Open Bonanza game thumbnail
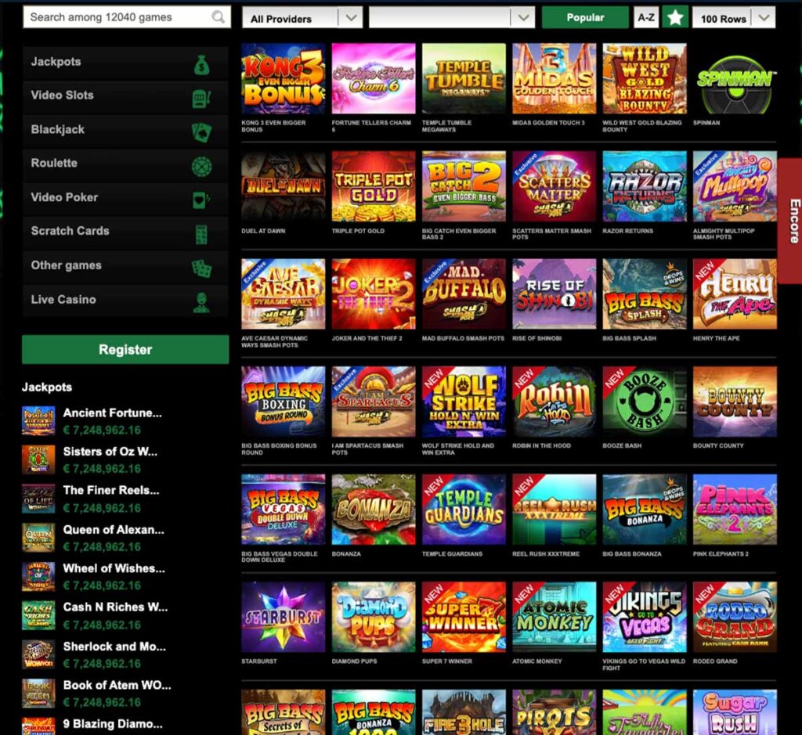This screenshot has height=735, width=802. click(374, 509)
